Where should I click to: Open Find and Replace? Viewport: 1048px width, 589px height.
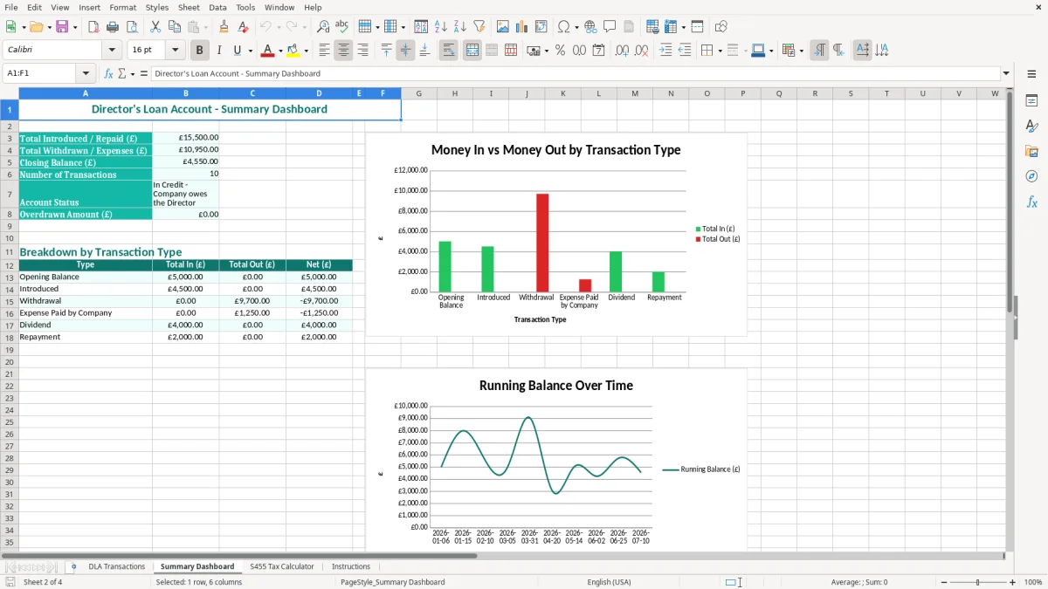pos(323,27)
